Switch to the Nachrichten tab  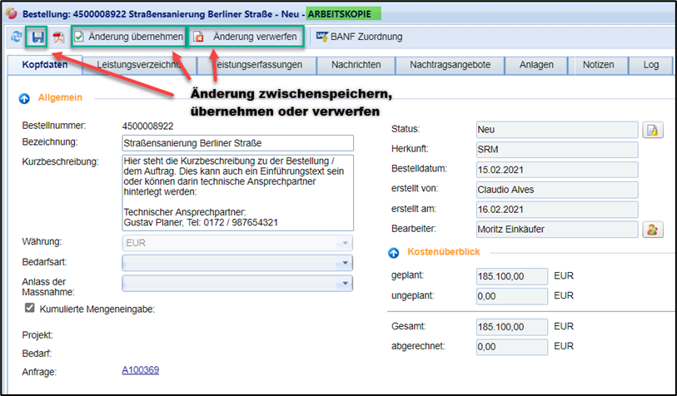356,65
